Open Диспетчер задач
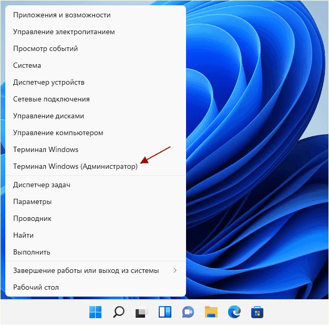 coord(96,185)
